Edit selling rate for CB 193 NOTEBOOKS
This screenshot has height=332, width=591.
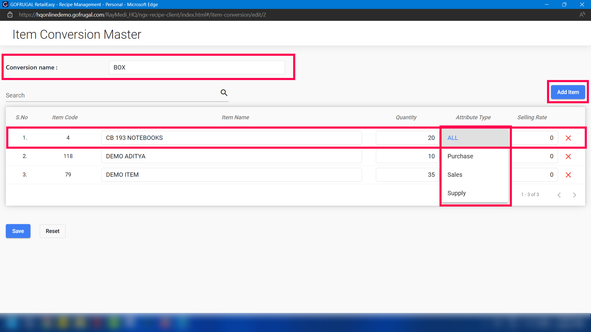(534, 138)
